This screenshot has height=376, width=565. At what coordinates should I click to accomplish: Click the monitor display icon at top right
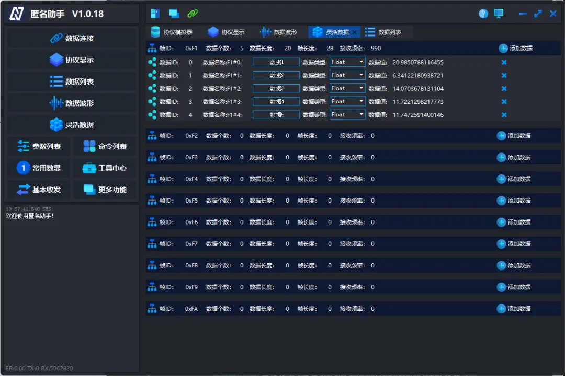[x=499, y=14]
